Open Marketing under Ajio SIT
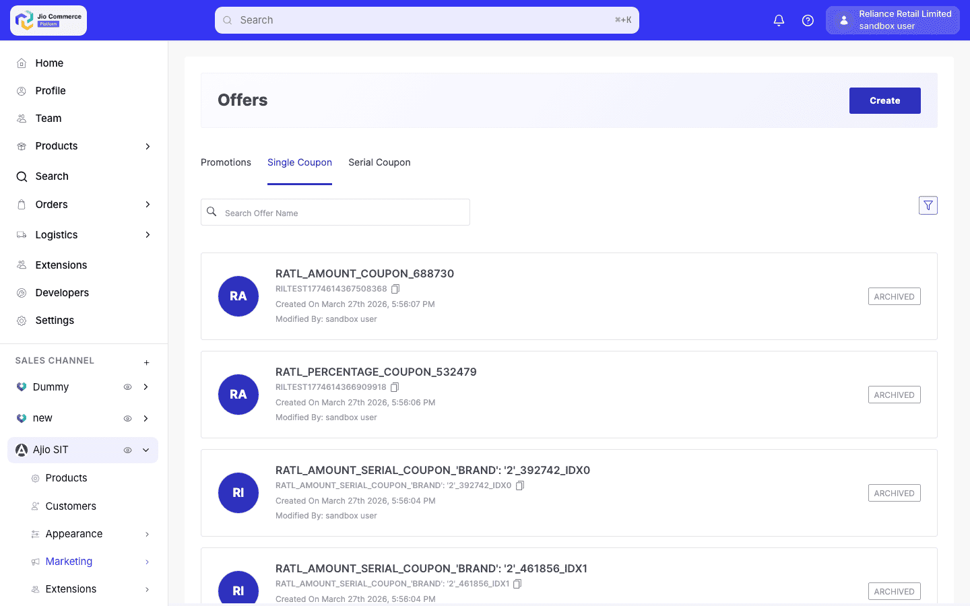The width and height of the screenshot is (970, 606). pyautogui.click(x=69, y=561)
